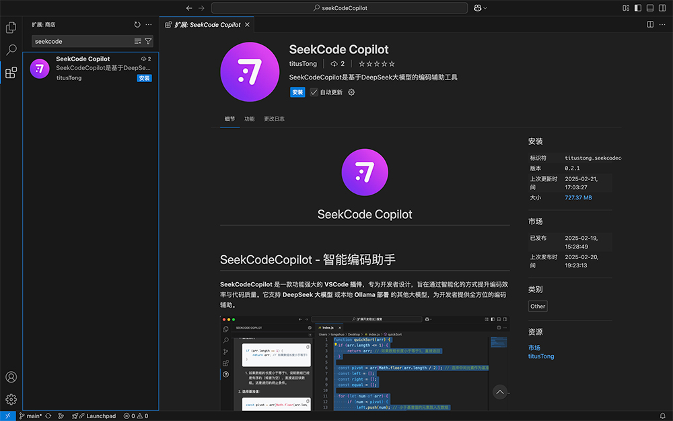673x421 pixels.
Task: Toggle the 自动更新 checkbox
Action: pyautogui.click(x=314, y=92)
